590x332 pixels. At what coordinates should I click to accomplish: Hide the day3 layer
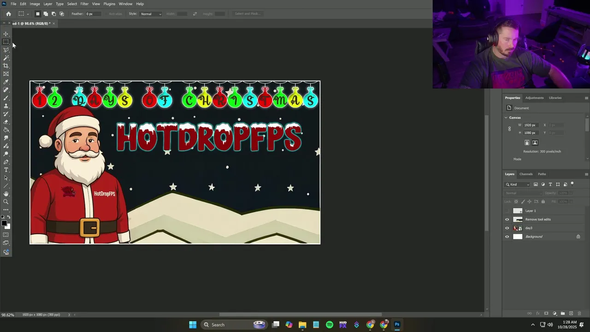pos(507,228)
